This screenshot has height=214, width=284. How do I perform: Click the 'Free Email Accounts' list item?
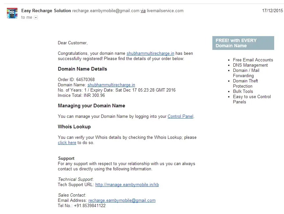[253, 60]
